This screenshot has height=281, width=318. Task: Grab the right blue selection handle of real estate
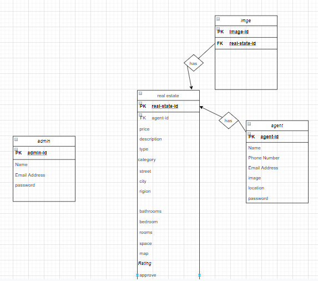click(199, 275)
